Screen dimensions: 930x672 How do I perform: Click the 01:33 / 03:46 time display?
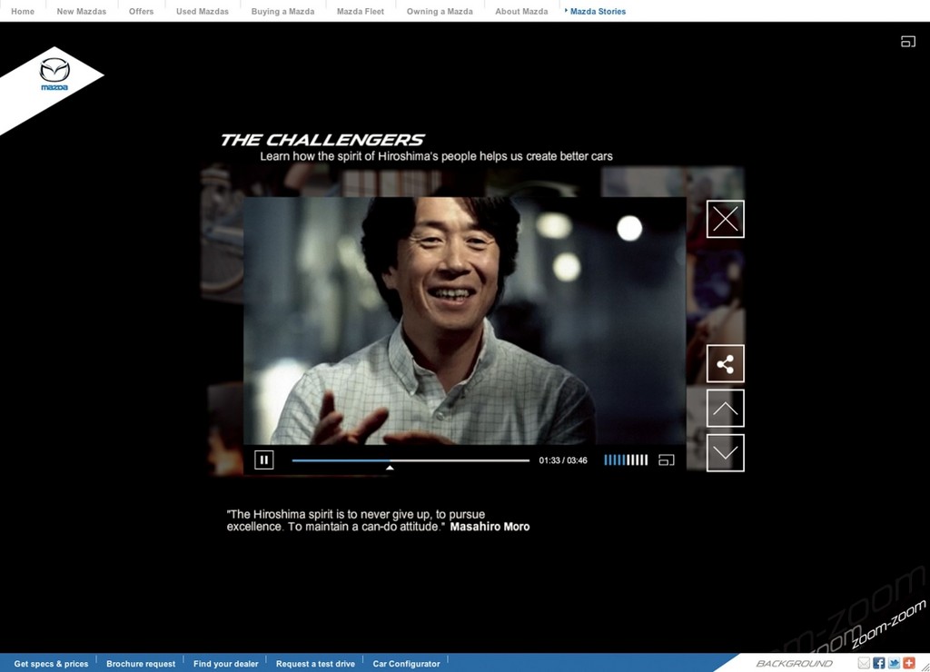pos(563,460)
